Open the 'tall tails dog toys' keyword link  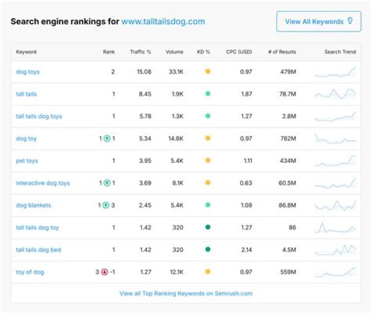pos(39,117)
